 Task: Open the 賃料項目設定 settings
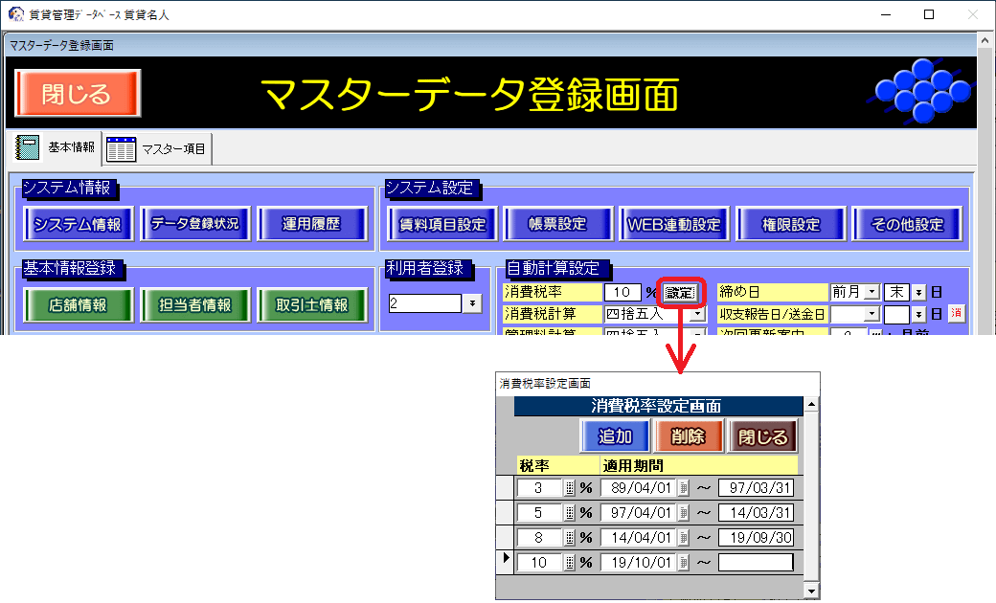(x=442, y=225)
